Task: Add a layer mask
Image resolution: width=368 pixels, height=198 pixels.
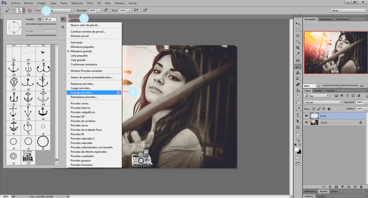Action: (x=336, y=187)
